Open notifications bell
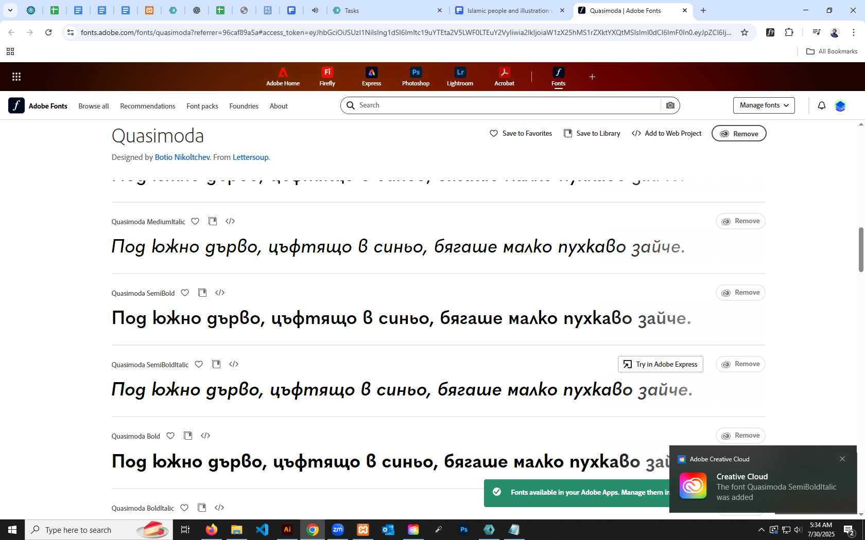This screenshot has height=540, width=865. pyautogui.click(x=822, y=105)
